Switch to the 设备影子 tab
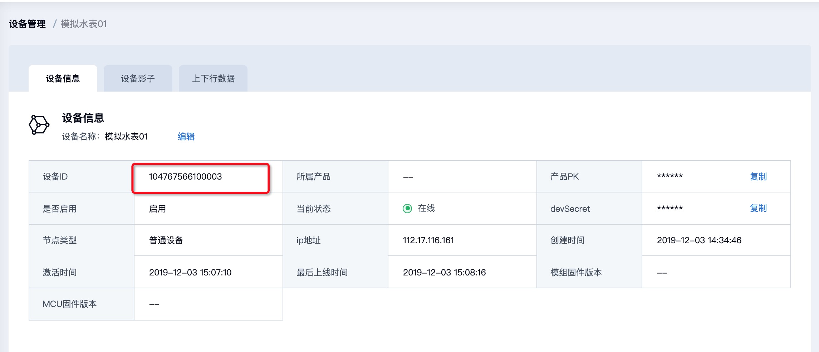819x352 pixels. click(138, 78)
